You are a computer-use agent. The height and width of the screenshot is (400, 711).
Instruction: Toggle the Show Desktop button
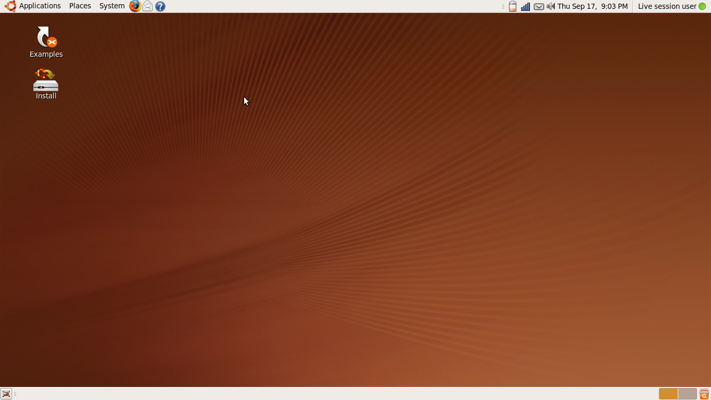pyautogui.click(x=6, y=394)
